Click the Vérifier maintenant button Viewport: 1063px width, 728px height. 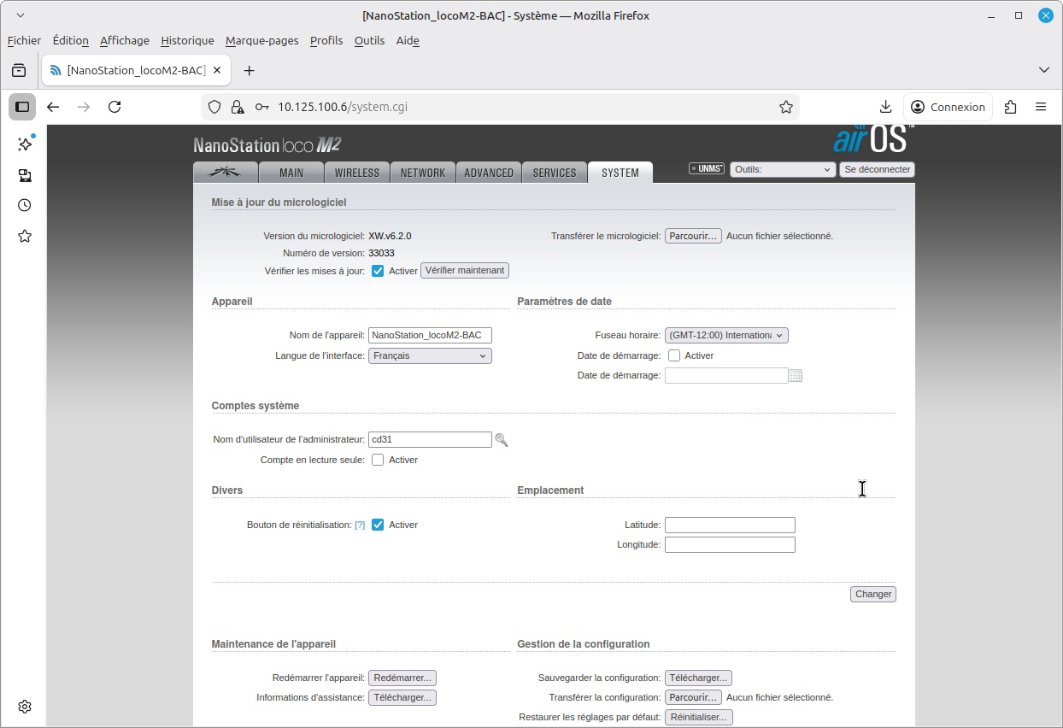pyautogui.click(x=465, y=270)
